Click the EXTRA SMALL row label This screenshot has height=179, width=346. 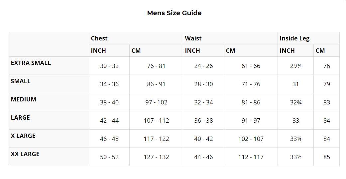31,63
